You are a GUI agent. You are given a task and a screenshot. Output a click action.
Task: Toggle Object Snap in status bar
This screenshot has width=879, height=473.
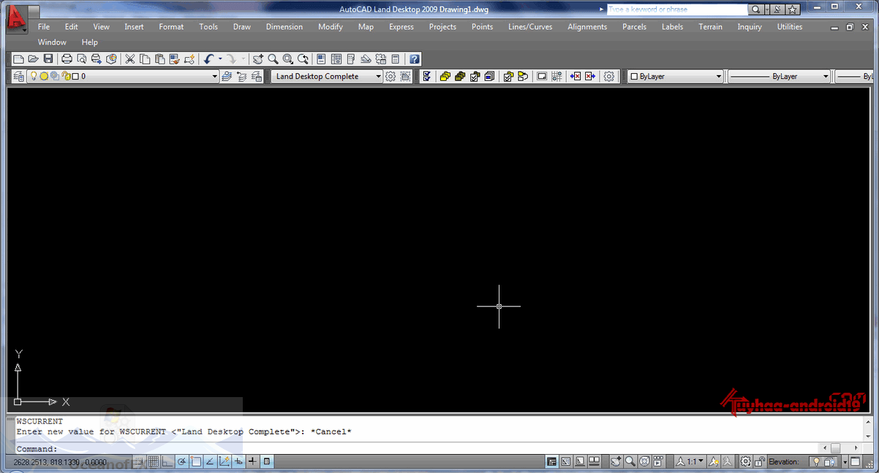tap(196, 461)
